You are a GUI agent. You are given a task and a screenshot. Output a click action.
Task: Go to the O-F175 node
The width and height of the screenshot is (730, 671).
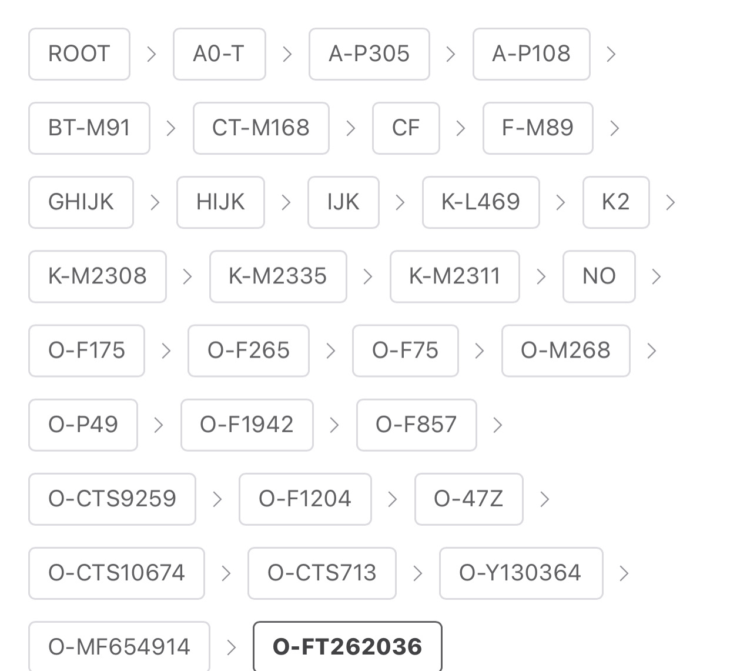pyautogui.click(x=86, y=350)
